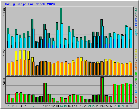The height and width of the screenshot is (109, 139).
Task: Click the yellow "Visits" legend label
Action: (x=136, y=54)
